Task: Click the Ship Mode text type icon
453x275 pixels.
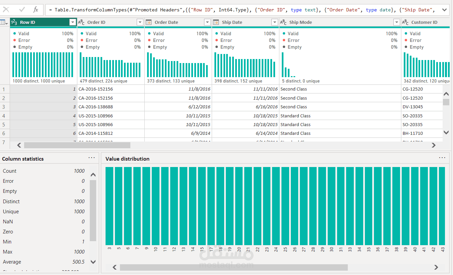Action: coord(283,22)
